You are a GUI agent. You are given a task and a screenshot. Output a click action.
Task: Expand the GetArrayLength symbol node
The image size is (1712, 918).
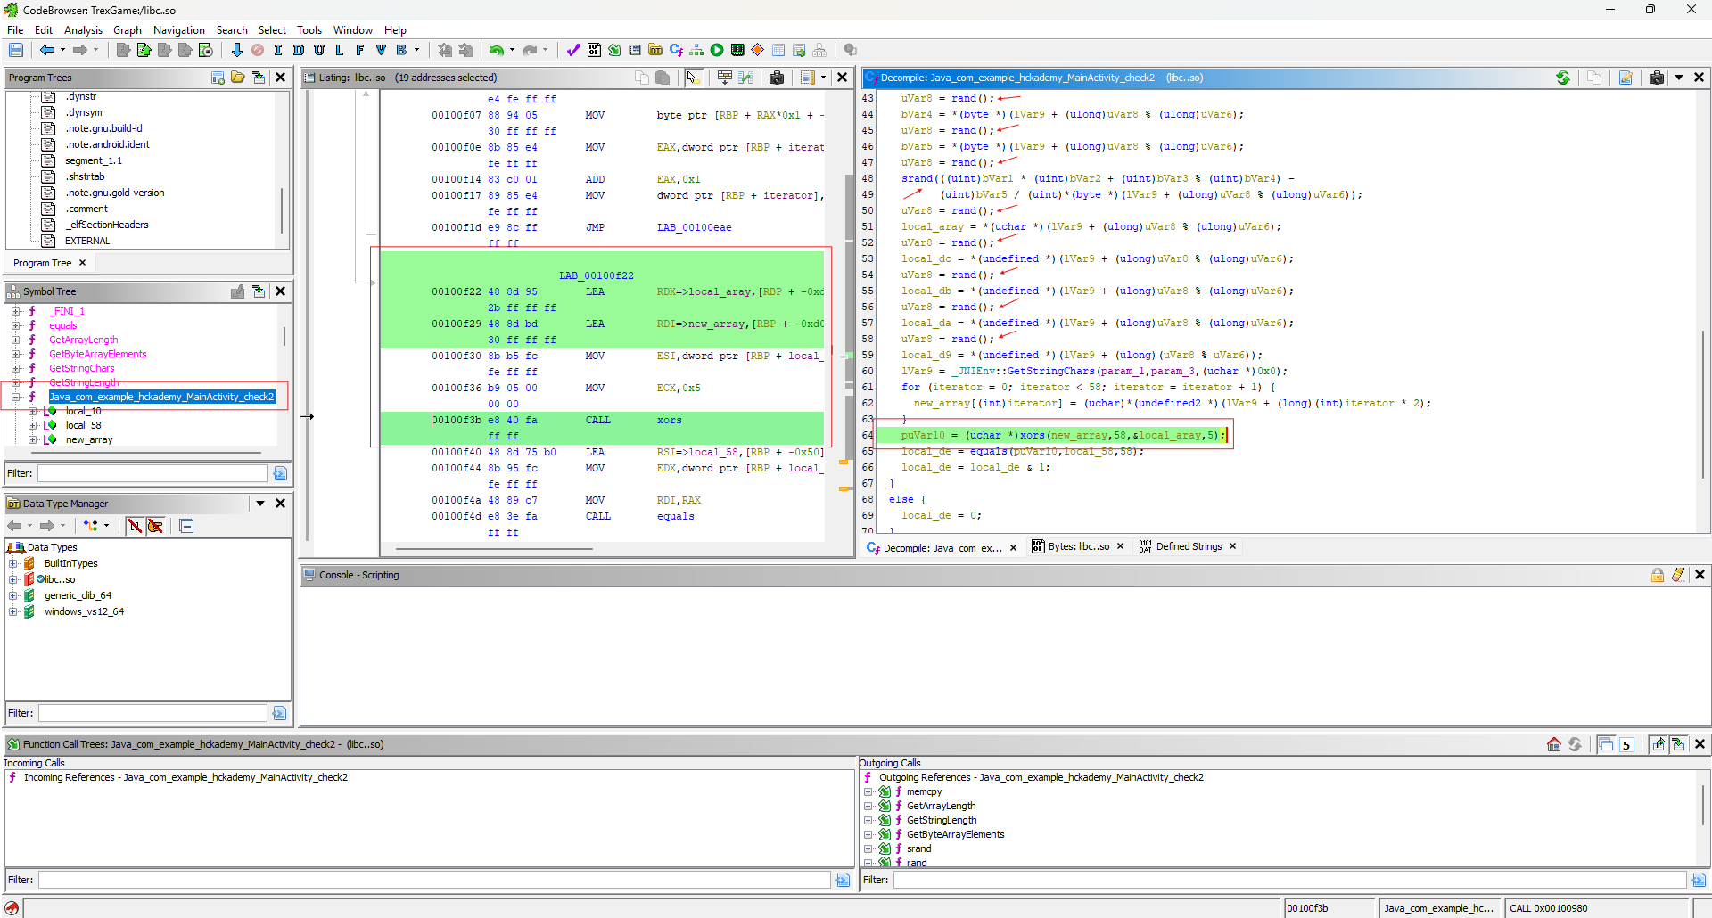coord(15,340)
